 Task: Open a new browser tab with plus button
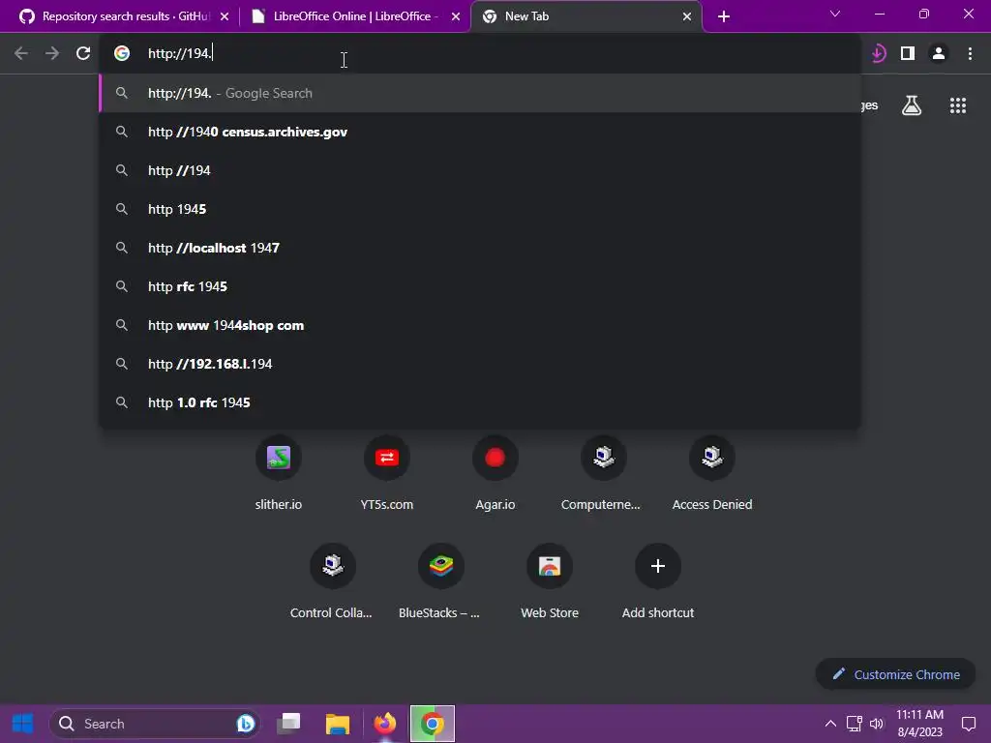pyautogui.click(x=724, y=16)
